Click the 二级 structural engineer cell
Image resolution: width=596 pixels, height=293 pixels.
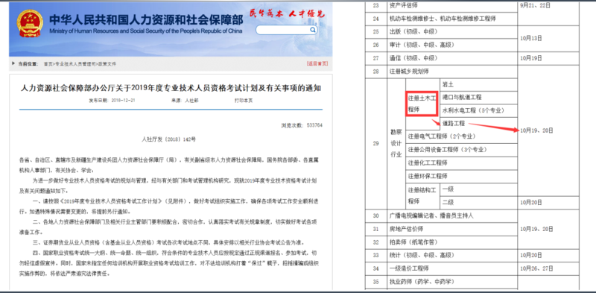[479, 203]
